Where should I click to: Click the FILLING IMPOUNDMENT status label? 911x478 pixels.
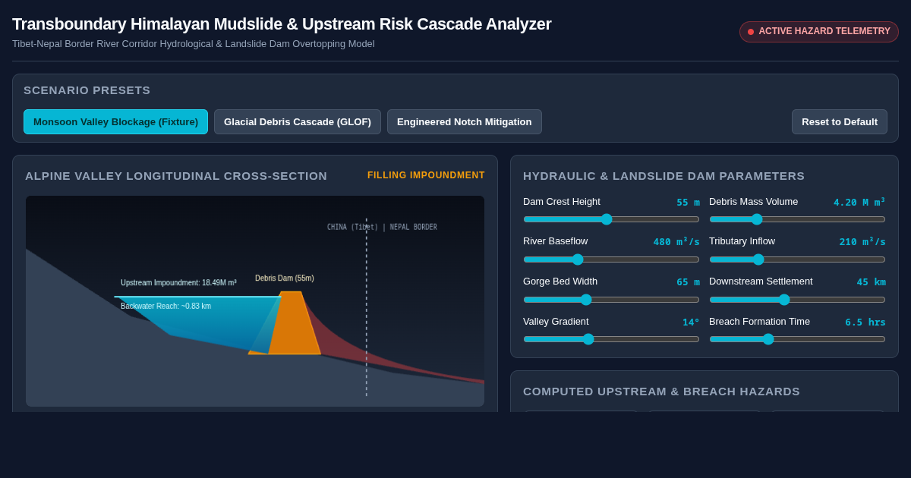[x=426, y=175]
